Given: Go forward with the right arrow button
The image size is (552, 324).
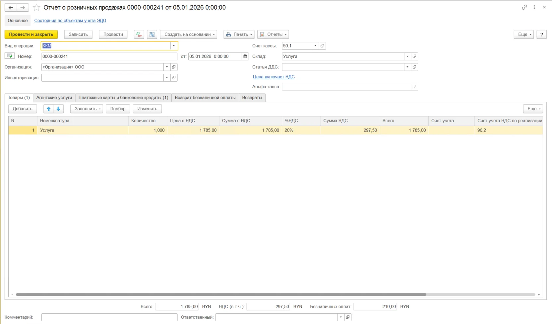Looking at the screenshot, I should (23, 7).
